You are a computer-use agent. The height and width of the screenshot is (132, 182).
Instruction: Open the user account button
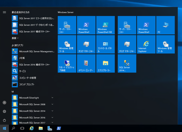point(4,103)
